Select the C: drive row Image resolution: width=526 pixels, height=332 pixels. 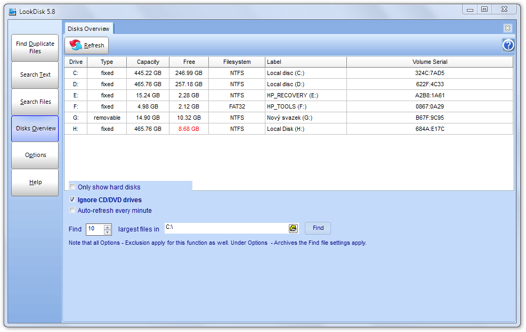(x=288, y=73)
